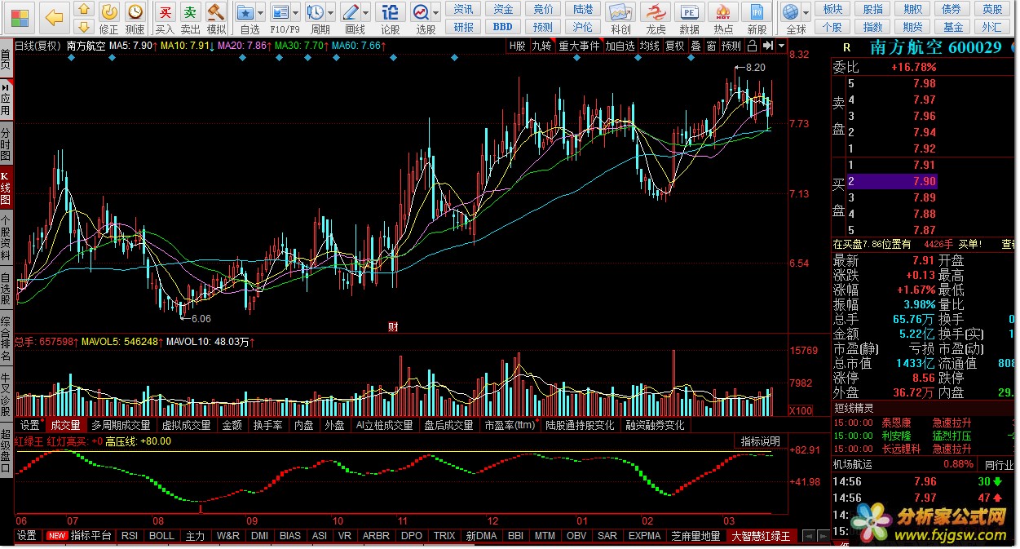Toggle 均线 moving averages display
The height and width of the screenshot is (549, 1020).
(649, 46)
